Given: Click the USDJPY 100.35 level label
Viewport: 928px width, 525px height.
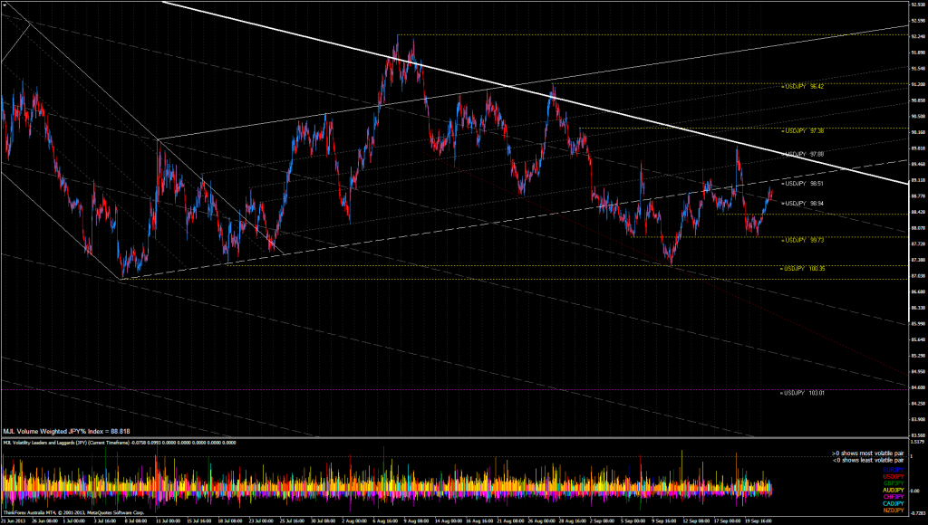Looking at the screenshot, I should click(804, 269).
